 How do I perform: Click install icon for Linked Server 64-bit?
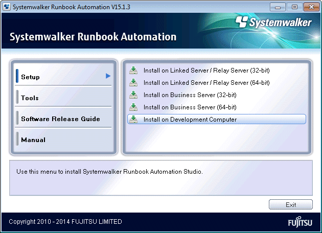point(133,83)
